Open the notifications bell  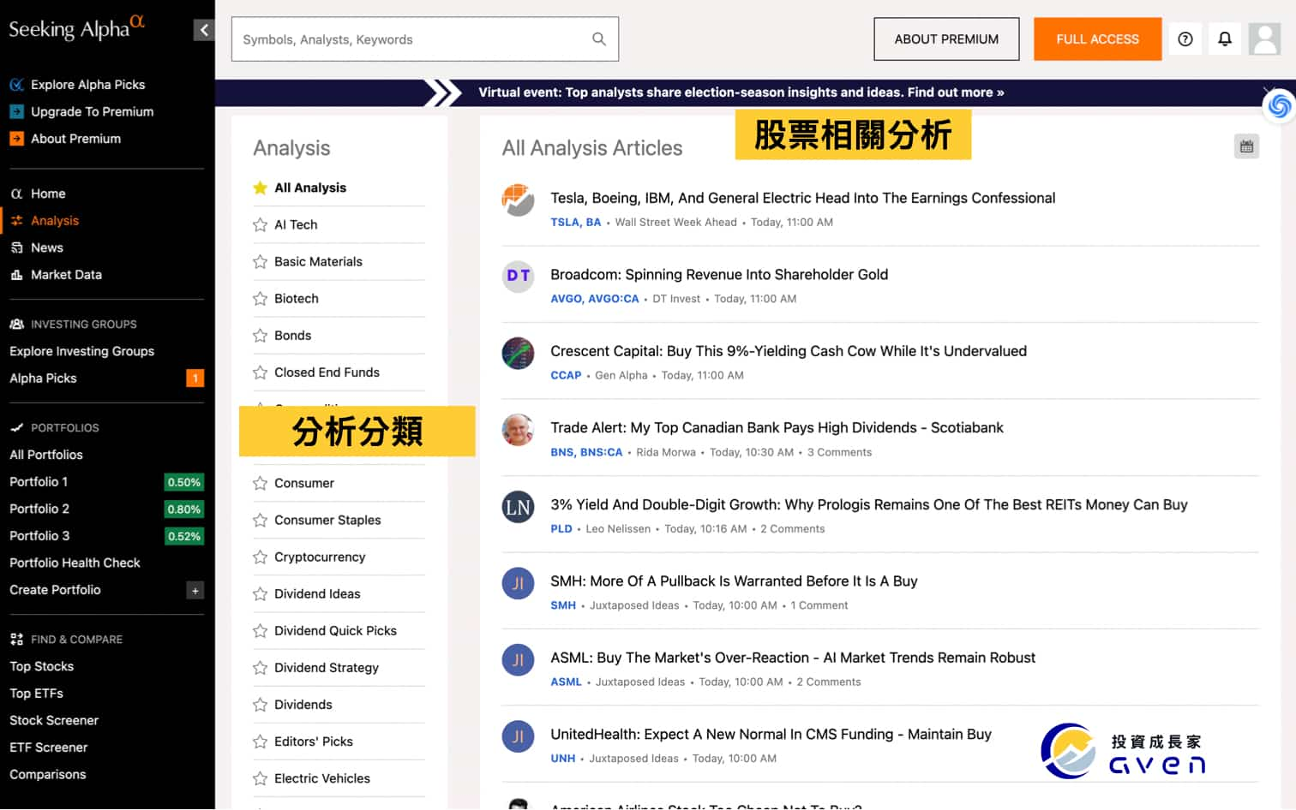coord(1225,39)
